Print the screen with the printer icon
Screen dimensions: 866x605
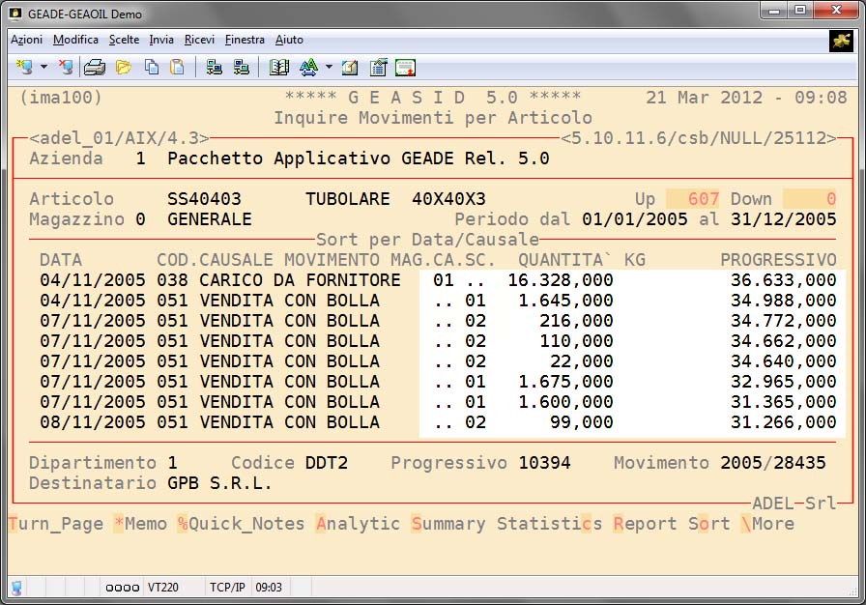94,68
